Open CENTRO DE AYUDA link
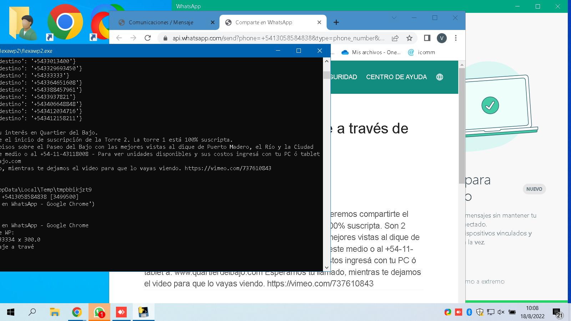571x321 pixels. tap(396, 77)
